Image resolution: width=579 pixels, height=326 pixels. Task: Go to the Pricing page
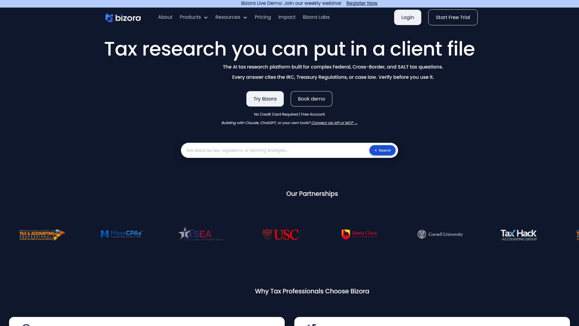(x=263, y=17)
